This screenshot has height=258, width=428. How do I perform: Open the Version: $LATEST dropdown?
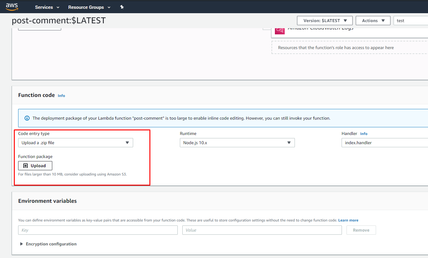click(325, 21)
